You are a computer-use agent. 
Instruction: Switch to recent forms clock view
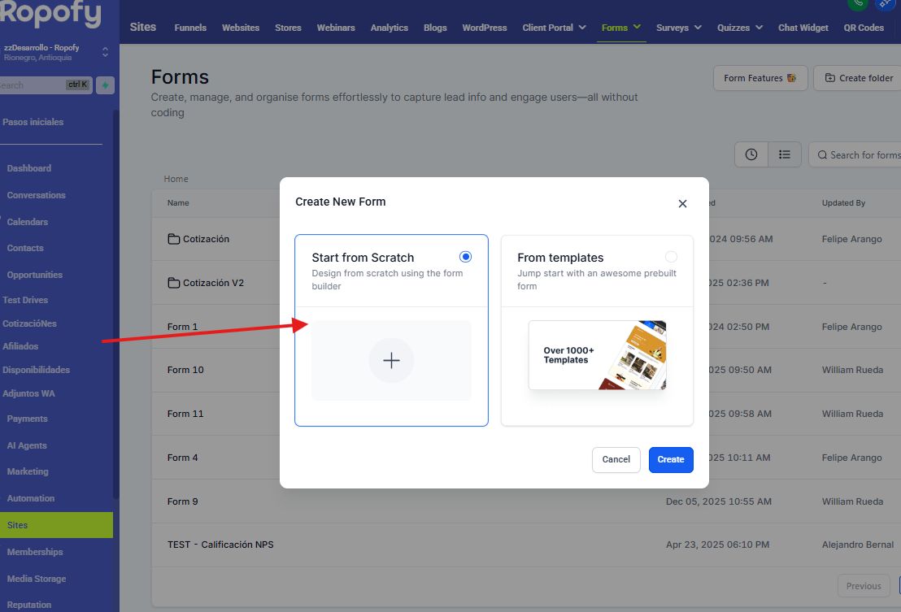click(751, 154)
